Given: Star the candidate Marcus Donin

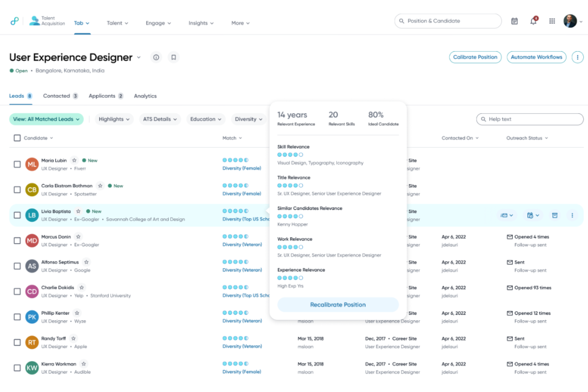Looking at the screenshot, I should [x=79, y=236].
